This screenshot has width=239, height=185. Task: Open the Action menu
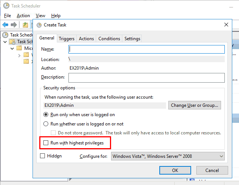23,16
